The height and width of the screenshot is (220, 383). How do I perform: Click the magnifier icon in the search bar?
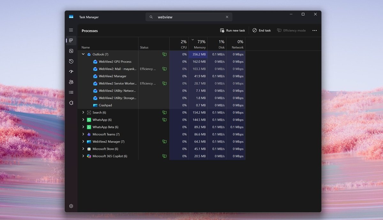click(x=151, y=17)
